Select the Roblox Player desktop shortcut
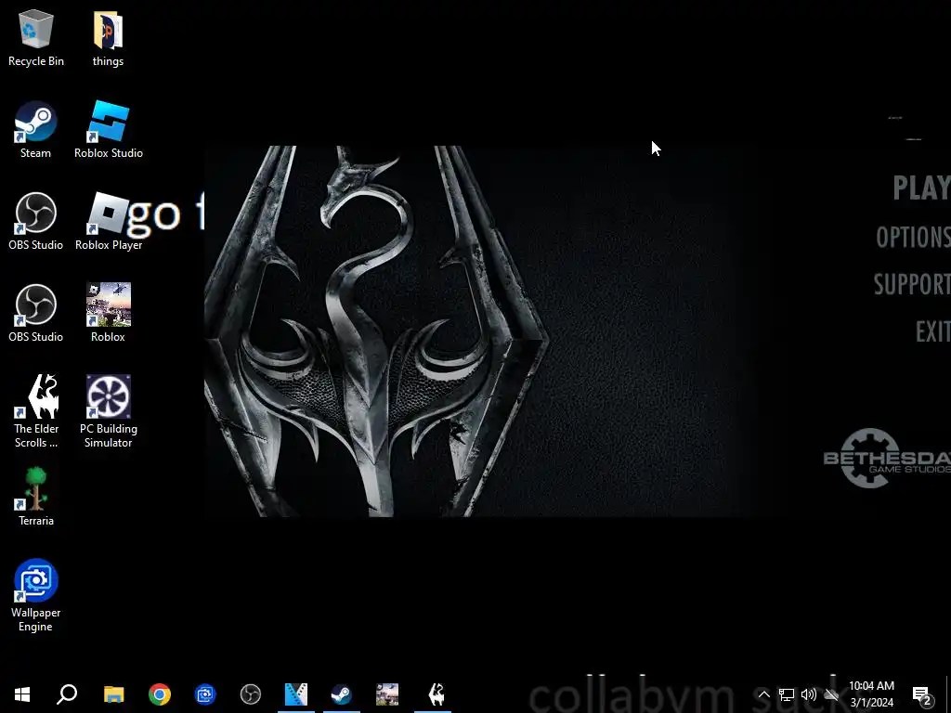 point(109,221)
